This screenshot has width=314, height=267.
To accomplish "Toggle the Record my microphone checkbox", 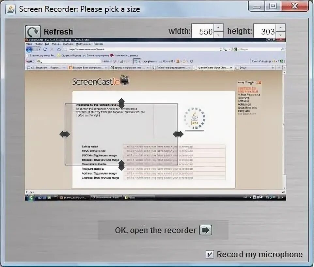I will pos(210,254).
